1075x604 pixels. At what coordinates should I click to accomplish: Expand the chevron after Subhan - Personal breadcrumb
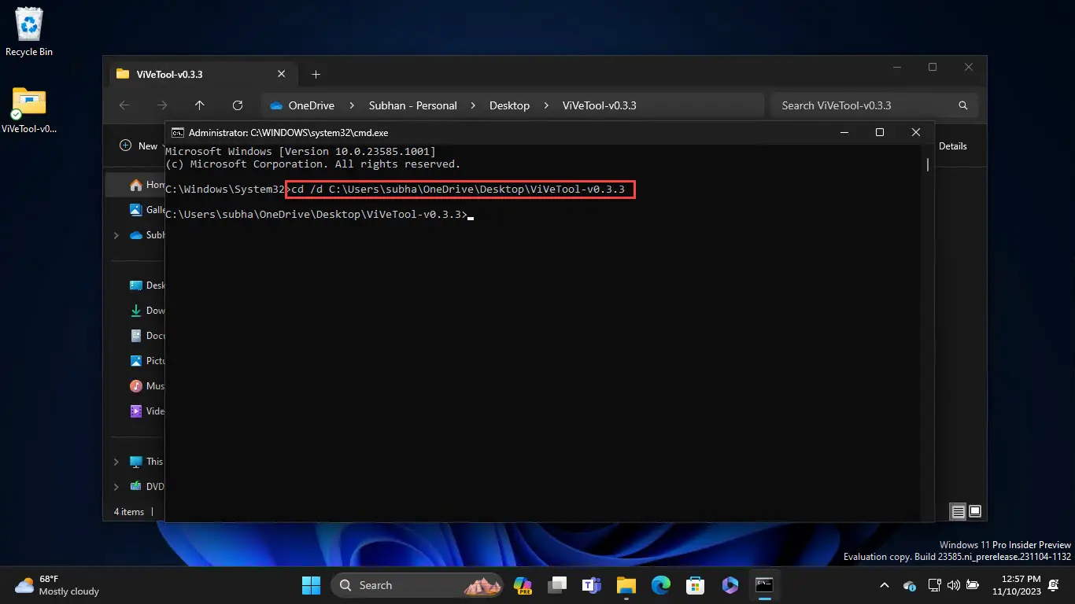473,105
